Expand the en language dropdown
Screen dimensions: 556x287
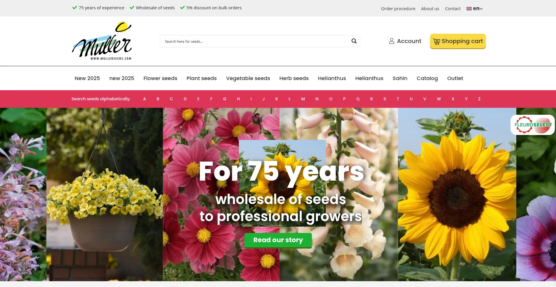pos(478,9)
